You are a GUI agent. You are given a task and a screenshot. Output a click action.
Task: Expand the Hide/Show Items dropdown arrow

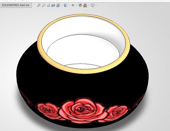(76, 5)
